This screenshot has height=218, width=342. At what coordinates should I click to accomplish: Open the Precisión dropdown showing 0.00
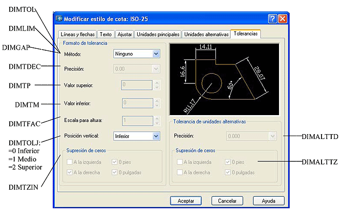click(136, 69)
